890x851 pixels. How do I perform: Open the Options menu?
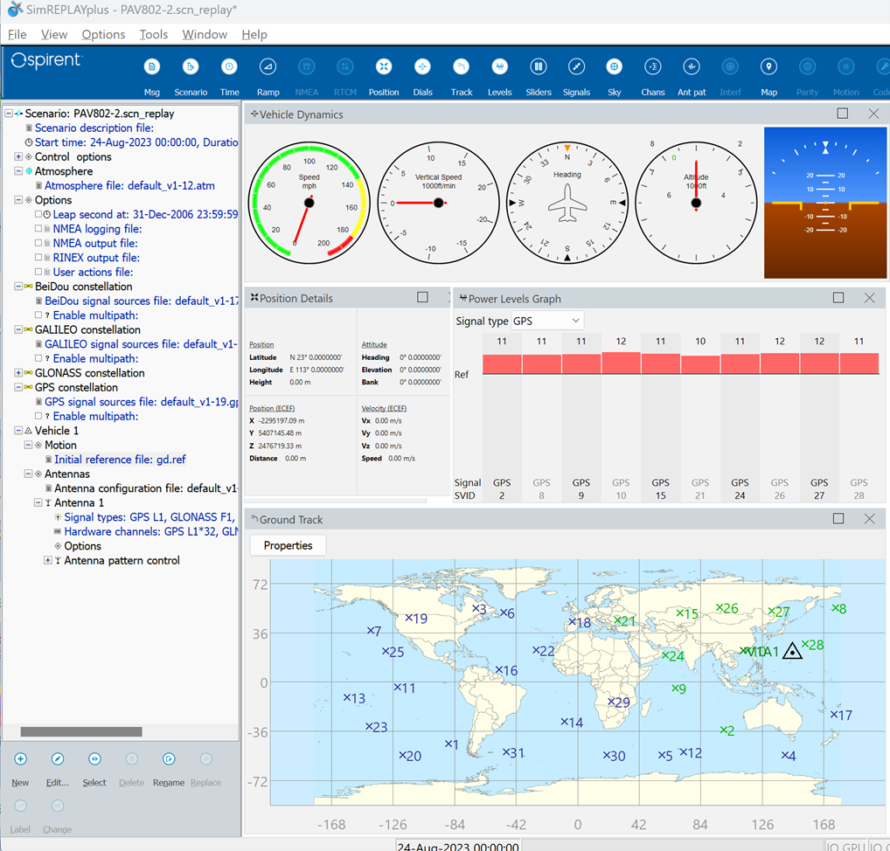[103, 35]
